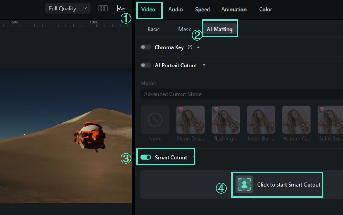
Task: Click the grid layout view icon
Action: click(103, 8)
